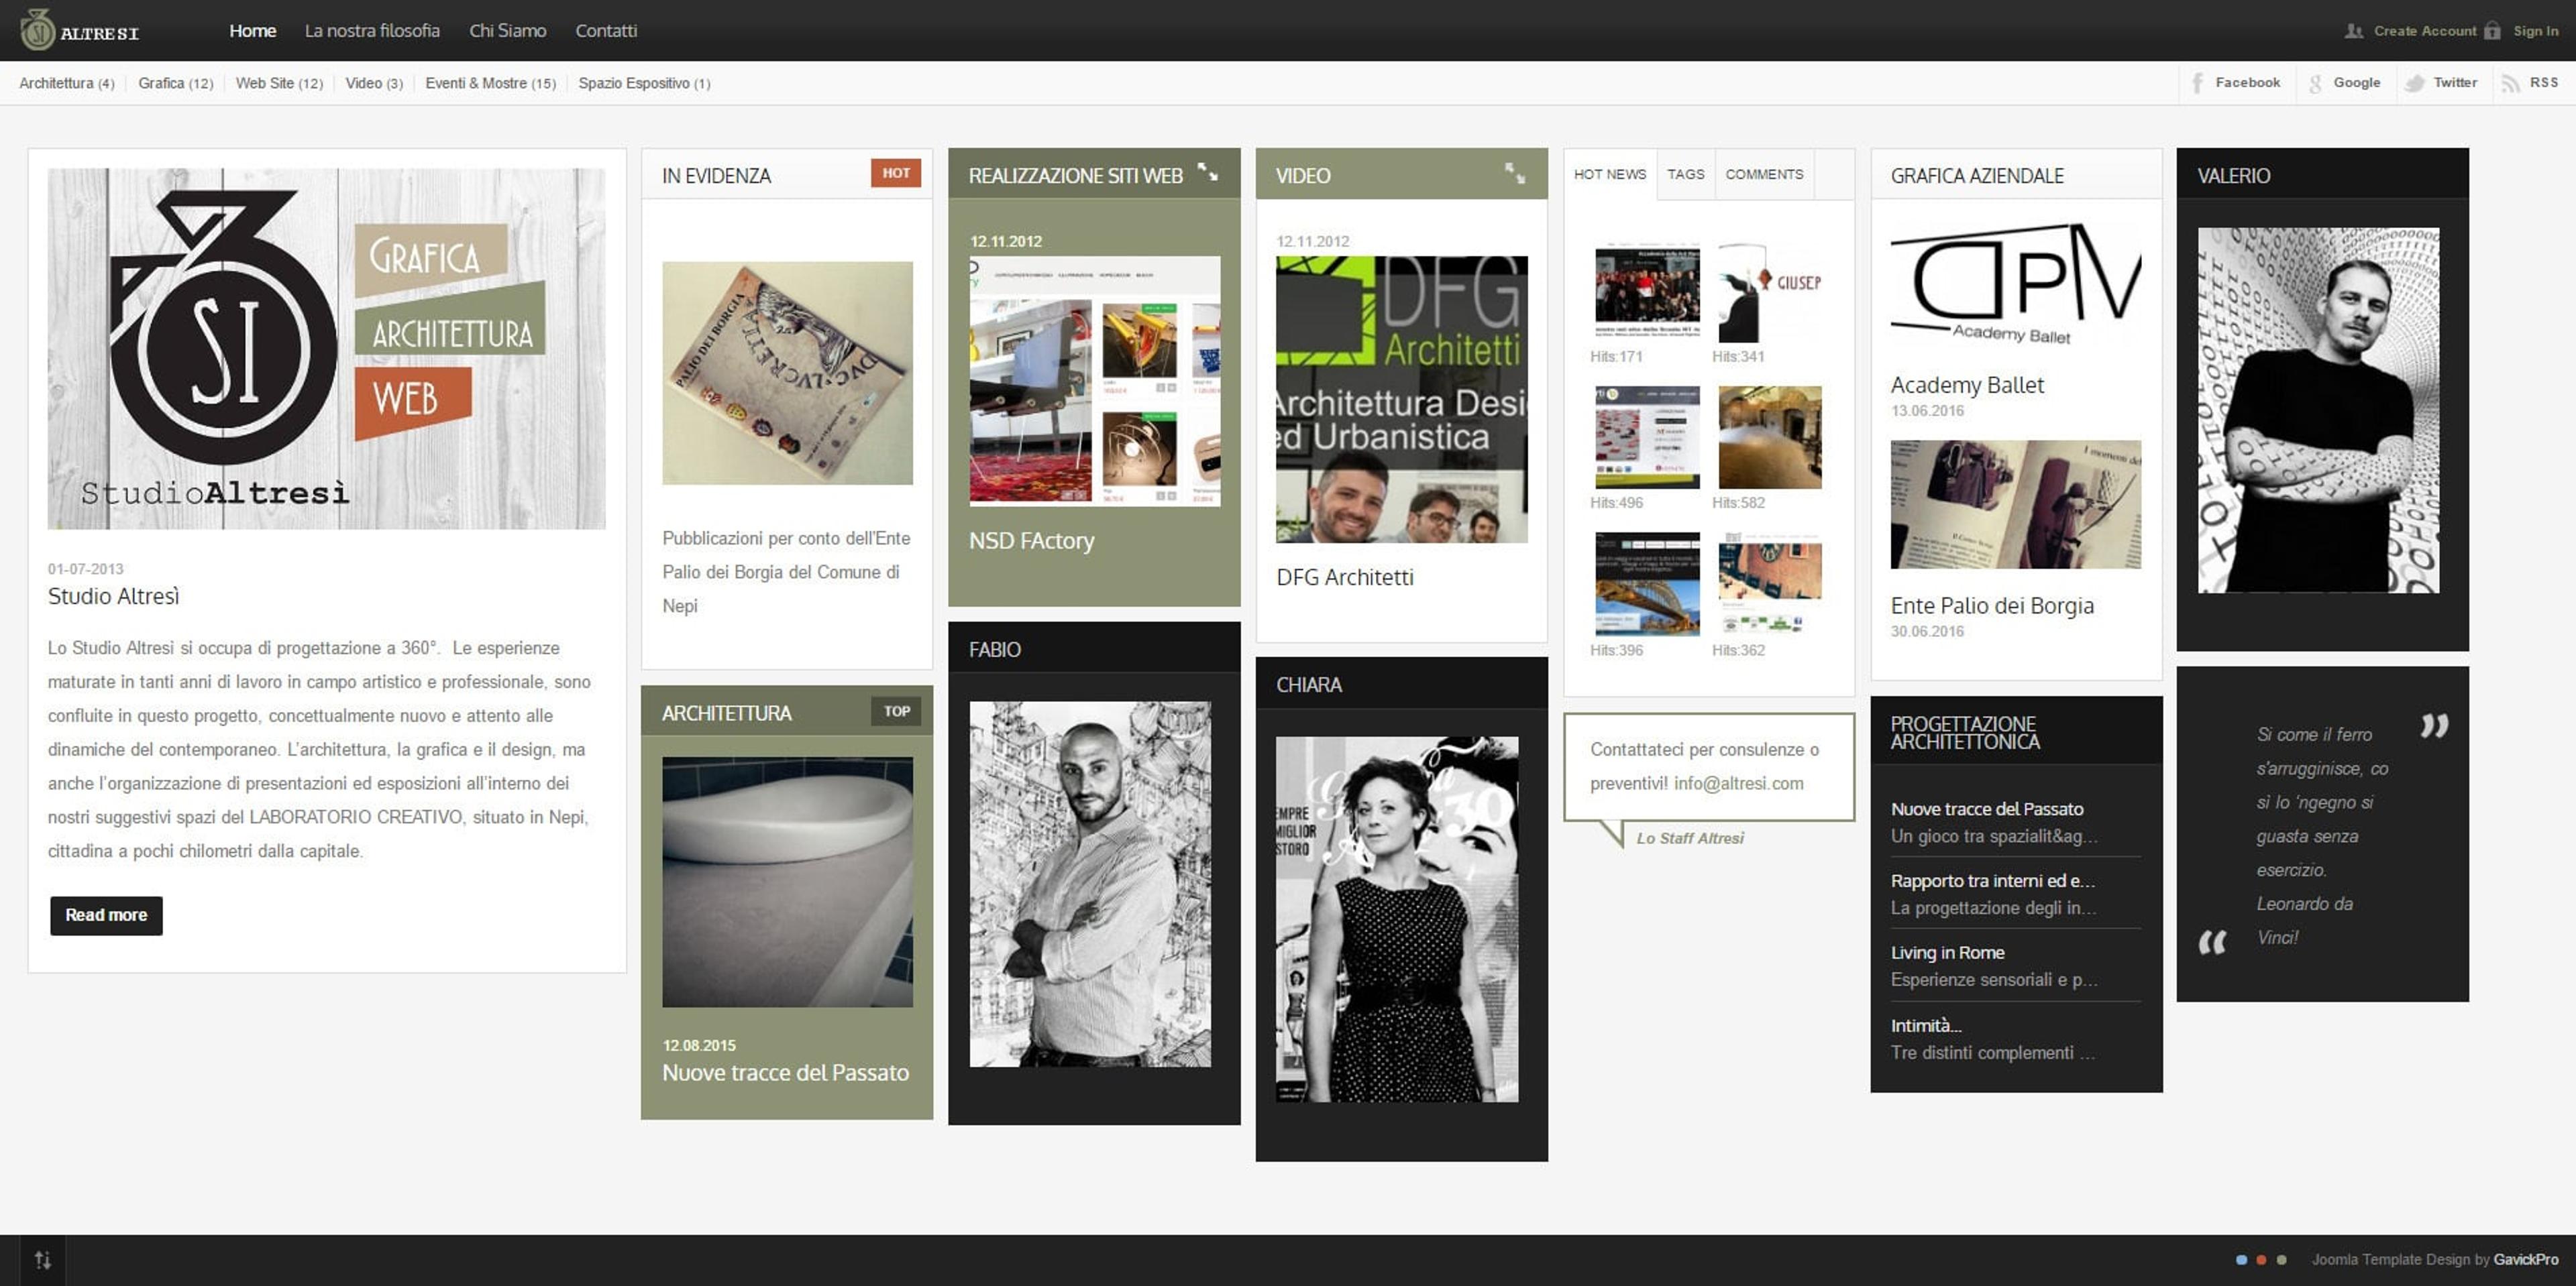Open the DFG Architetti title link
2576x1286 pixels.
[1345, 577]
